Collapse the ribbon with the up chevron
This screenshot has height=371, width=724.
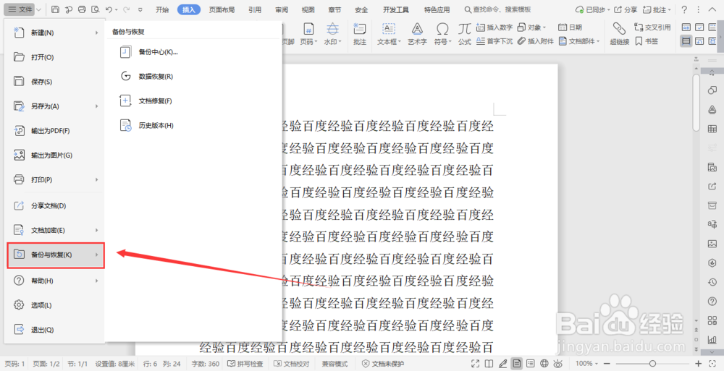[x=712, y=9]
